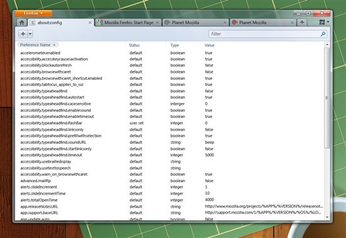The width and height of the screenshot is (346, 238).
Task: Expand the list all tabs arrow
Action: click(x=328, y=22)
